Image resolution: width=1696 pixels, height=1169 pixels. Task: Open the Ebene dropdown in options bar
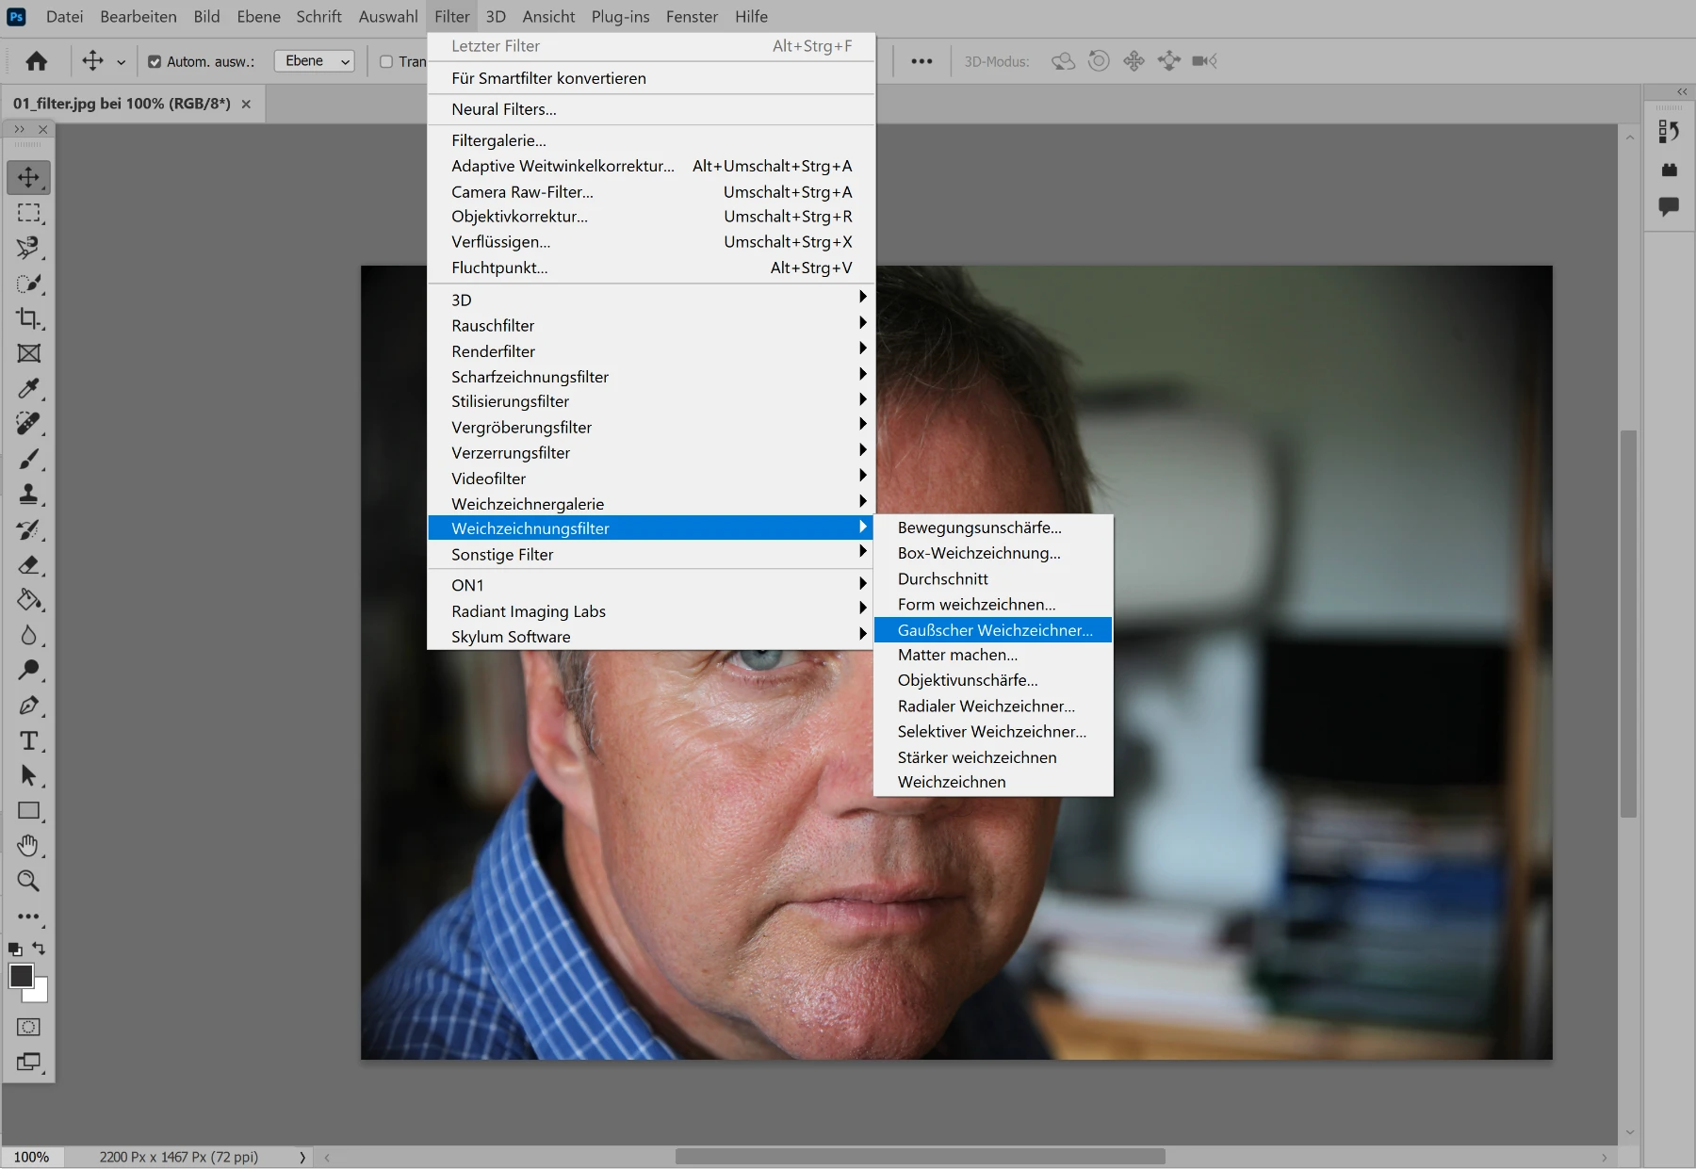314,61
